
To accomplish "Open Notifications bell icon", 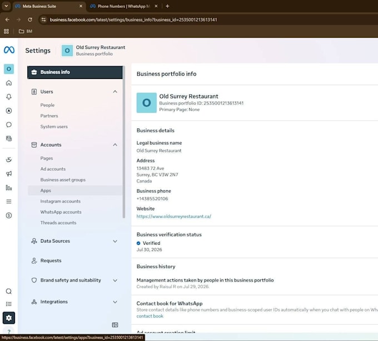I will tap(9, 97).
